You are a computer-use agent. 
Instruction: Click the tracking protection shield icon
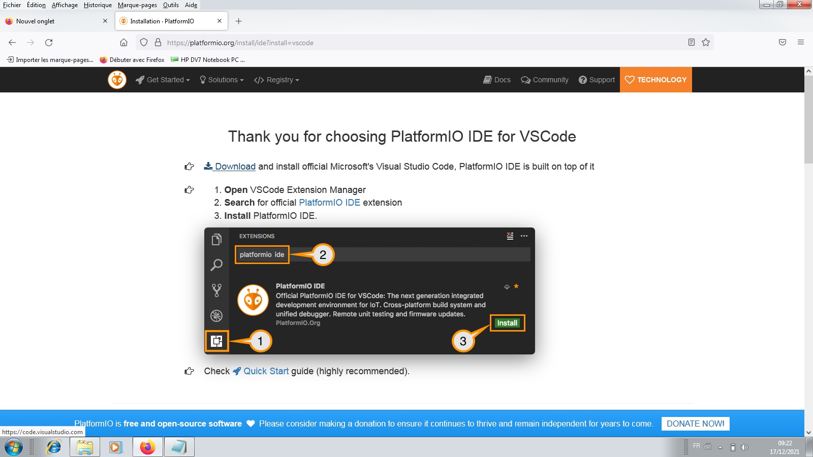click(144, 43)
